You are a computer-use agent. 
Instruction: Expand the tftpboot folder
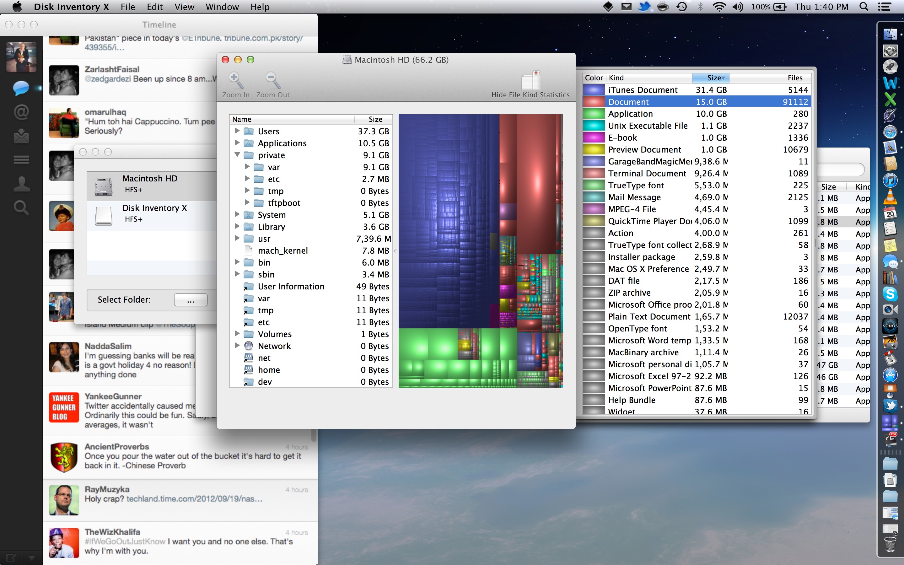click(247, 202)
